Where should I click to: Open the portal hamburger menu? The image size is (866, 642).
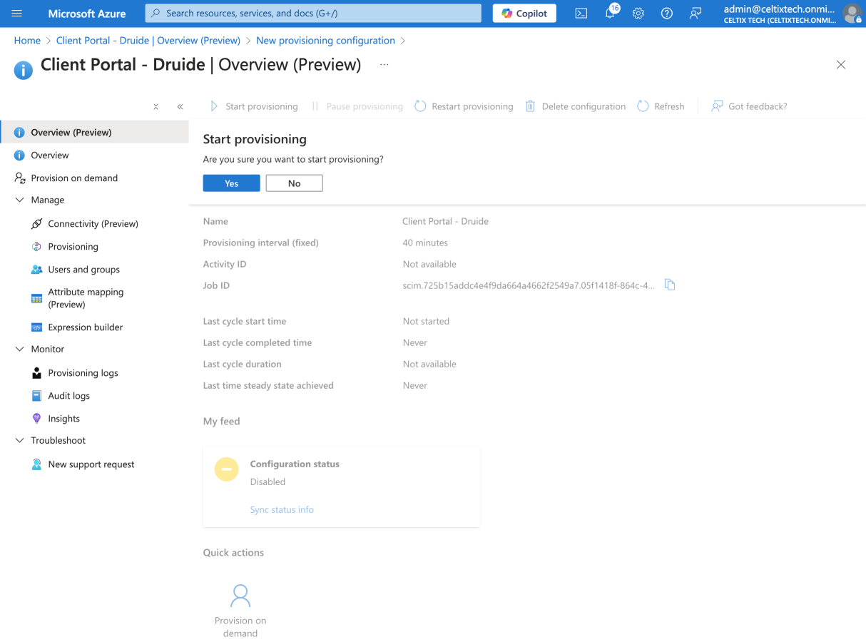click(17, 14)
